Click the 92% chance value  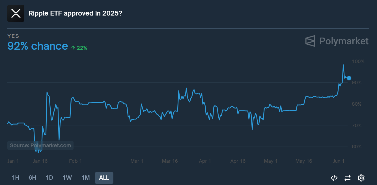coord(38,46)
